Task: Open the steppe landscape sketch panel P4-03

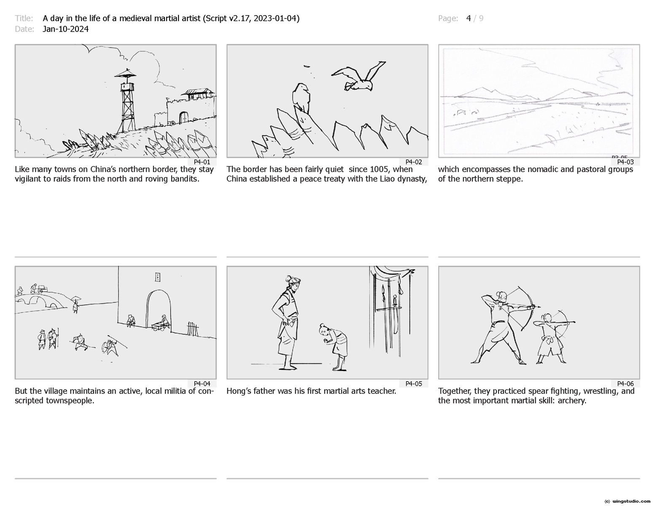Action: tap(539, 101)
